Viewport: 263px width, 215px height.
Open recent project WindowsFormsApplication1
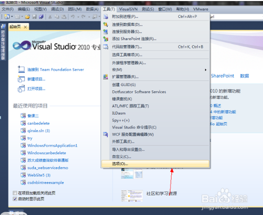[x=52, y=145]
